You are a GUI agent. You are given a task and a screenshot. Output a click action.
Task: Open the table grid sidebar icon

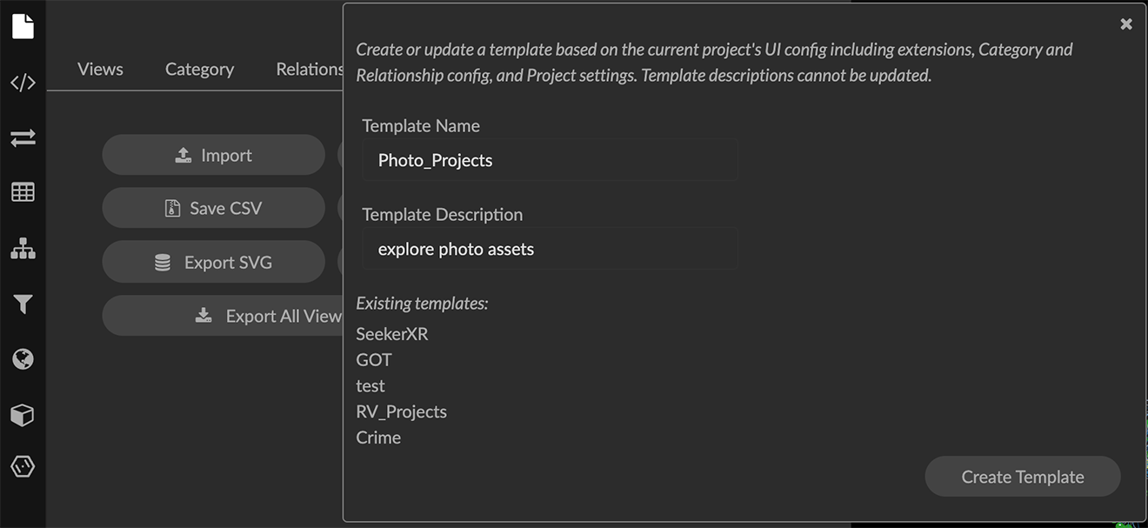(23, 192)
